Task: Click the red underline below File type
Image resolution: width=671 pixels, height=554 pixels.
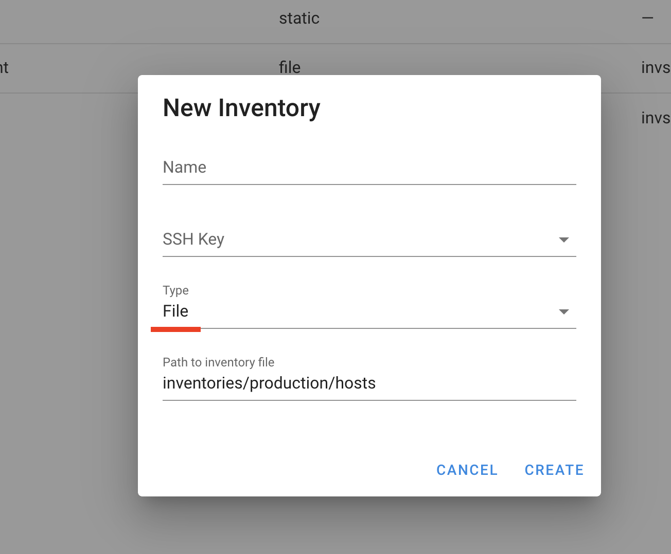Action: point(175,328)
